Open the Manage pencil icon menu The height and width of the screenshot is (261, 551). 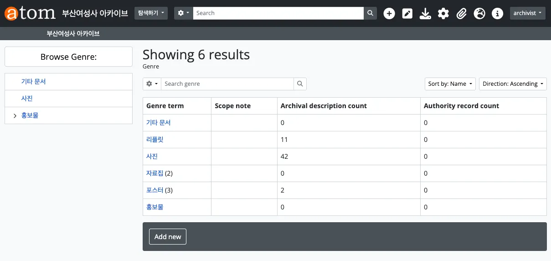click(x=407, y=14)
